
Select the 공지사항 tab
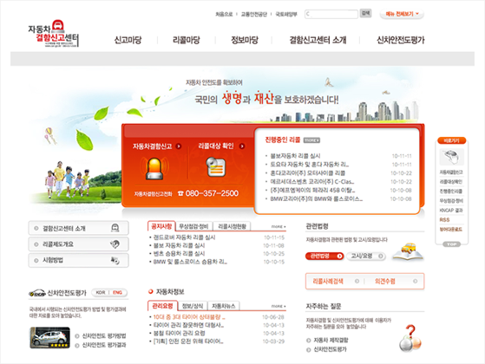(161, 226)
